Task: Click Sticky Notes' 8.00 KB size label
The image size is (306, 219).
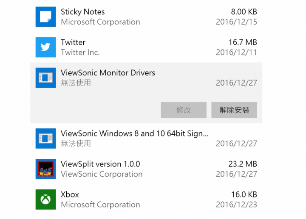Action: coord(243,12)
